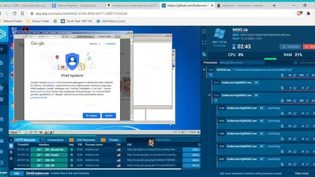Collapse the Endermanch@MEMZ.exe 3164 subtree
Image resolution: width=315 pixels, height=177 pixels.
pos(209,95)
